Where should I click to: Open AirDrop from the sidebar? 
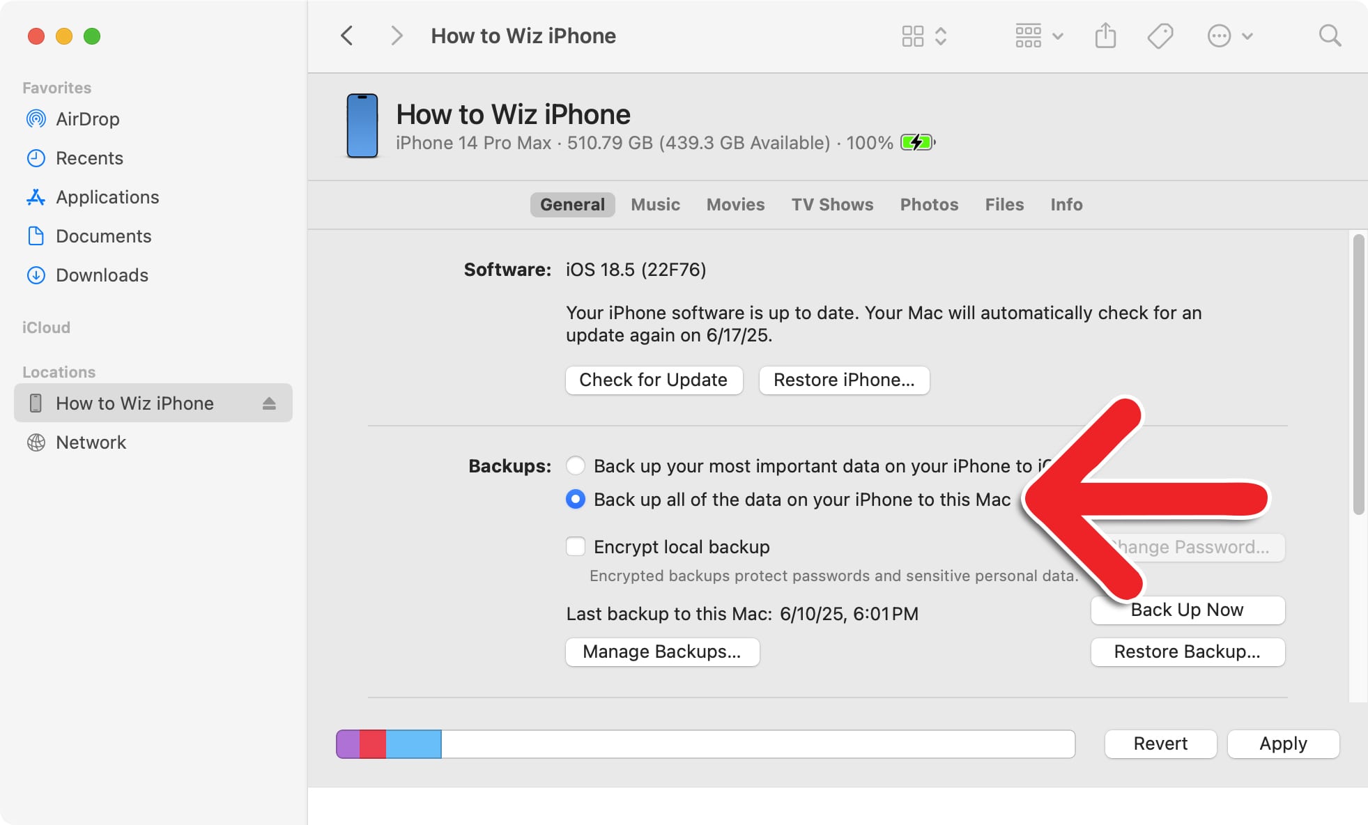point(88,118)
